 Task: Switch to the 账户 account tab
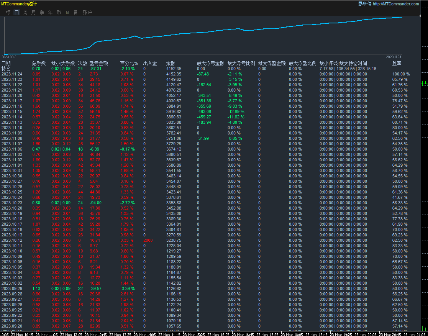click(x=87, y=12)
